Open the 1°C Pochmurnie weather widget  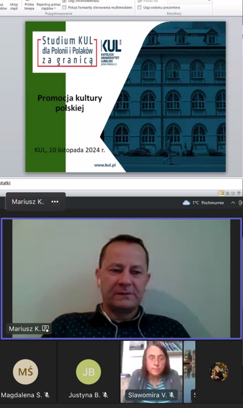[x=203, y=203]
